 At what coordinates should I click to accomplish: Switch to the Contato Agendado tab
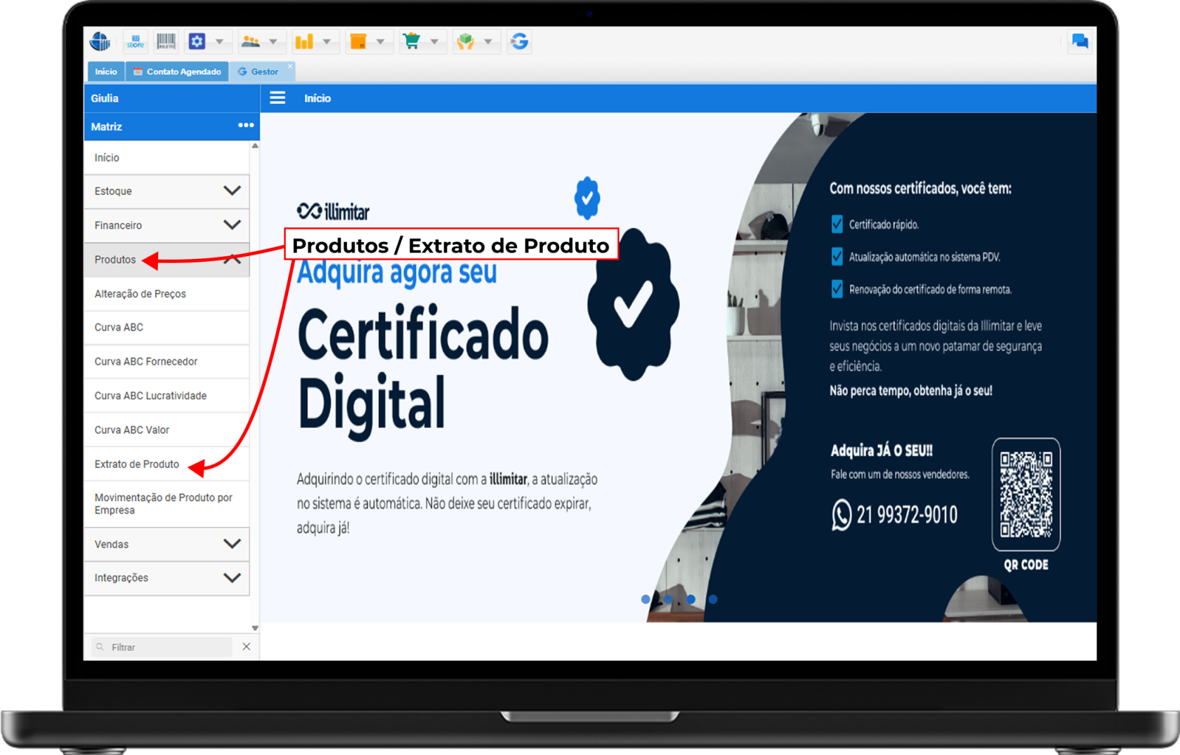[177, 72]
